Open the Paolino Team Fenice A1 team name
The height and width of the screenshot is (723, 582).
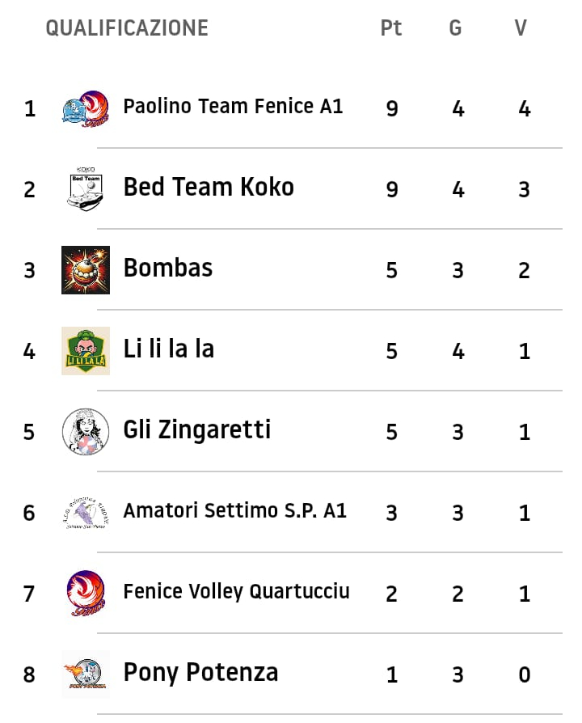pos(233,106)
